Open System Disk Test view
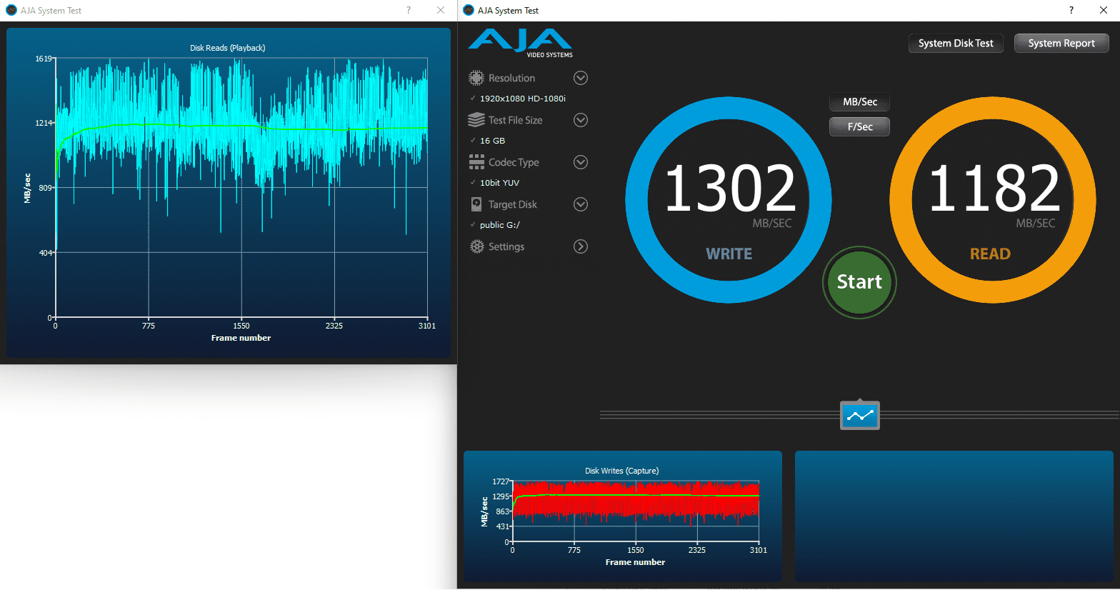This screenshot has width=1120, height=590. pos(956,44)
